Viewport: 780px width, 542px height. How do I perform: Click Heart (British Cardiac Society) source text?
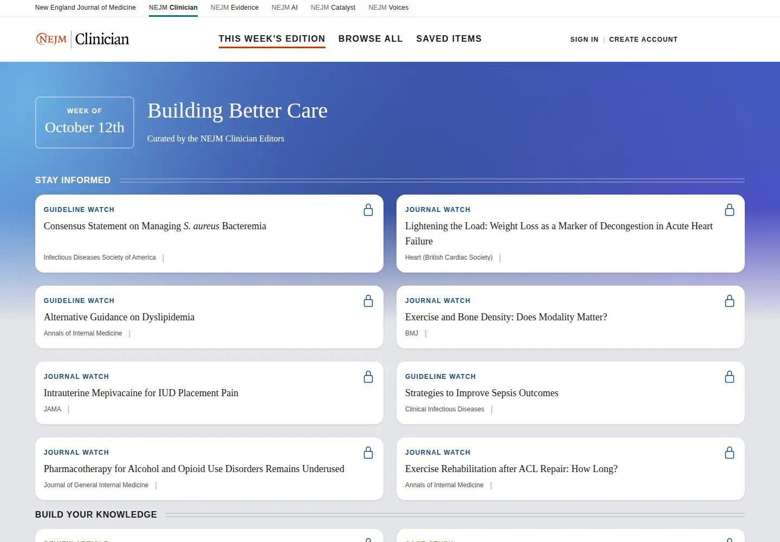449,257
